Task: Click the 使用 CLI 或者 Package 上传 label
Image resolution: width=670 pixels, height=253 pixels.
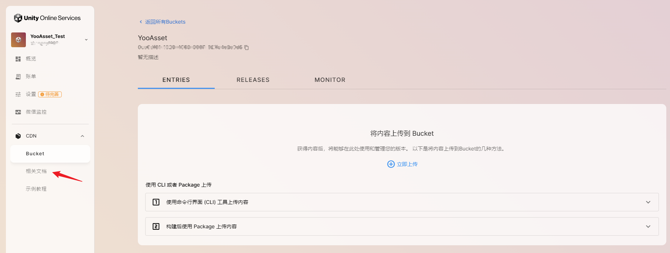Action: click(178, 185)
